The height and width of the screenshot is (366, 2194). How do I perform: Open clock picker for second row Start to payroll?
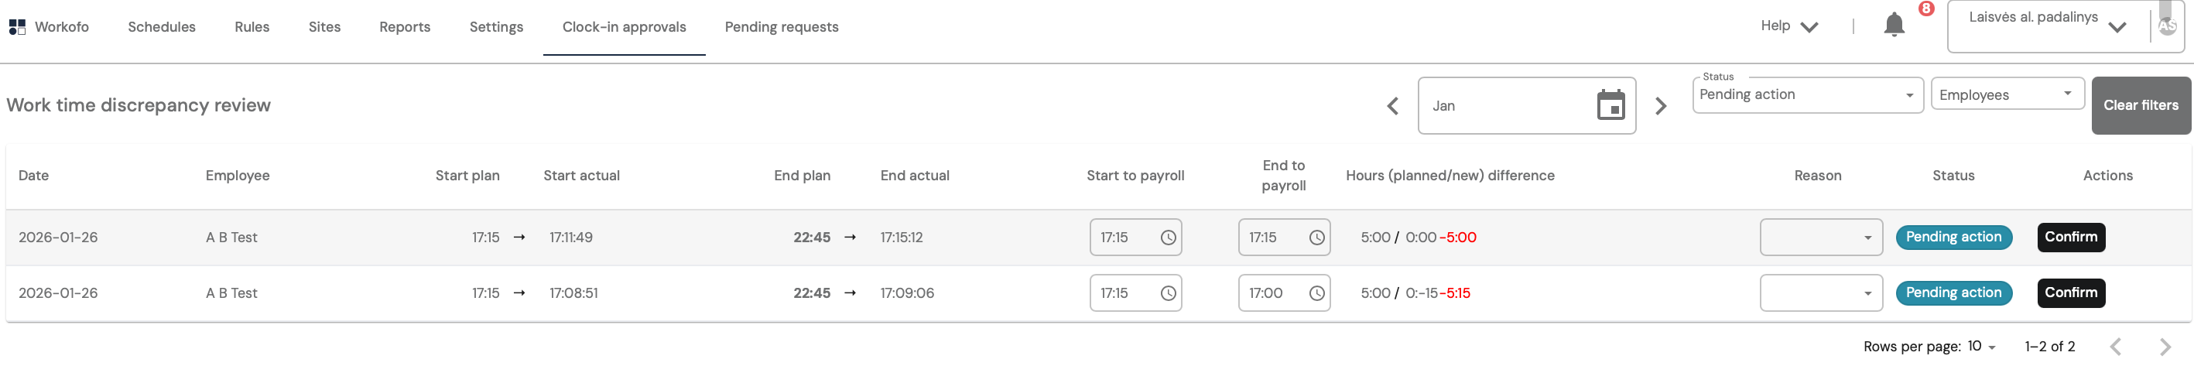tap(1168, 294)
